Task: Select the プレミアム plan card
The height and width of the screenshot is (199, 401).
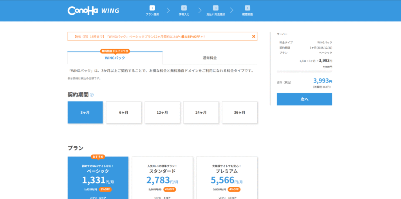Action: point(227,178)
